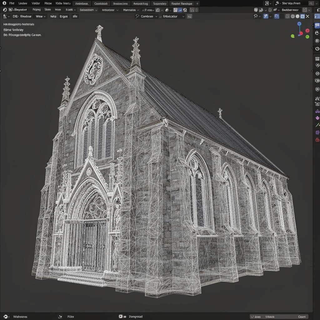Select the white material preview shading circle
The image size is (320, 320).
[x=297, y=16]
